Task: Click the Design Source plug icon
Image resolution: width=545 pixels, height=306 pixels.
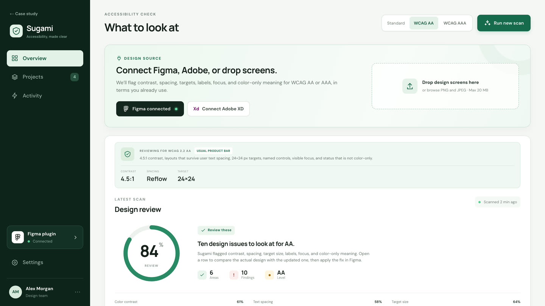Action: click(119, 58)
